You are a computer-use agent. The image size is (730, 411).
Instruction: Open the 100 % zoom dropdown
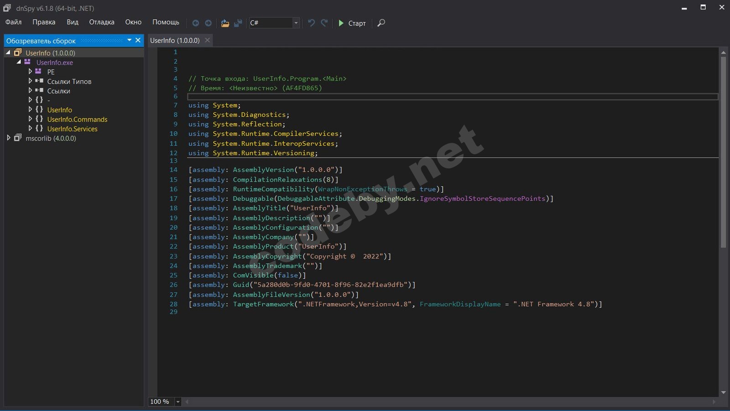pyautogui.click(x=178, y=402)
